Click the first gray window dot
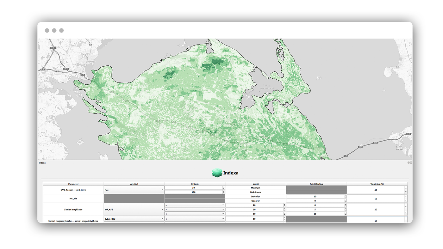443x249 pixels. pos(47,30)
